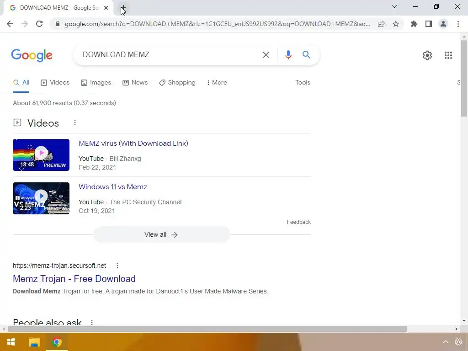
Task: Go back to previous page
Action: (10, 24)
